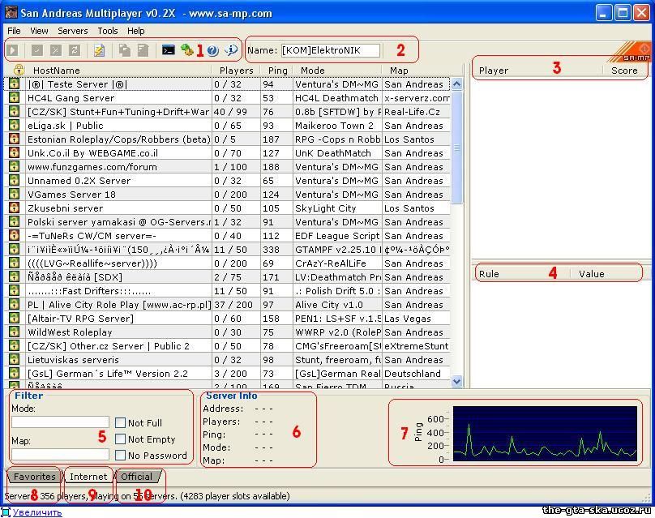
Task: Open Server Properties from the toolbar icon
Action: (x=143, y=50)
